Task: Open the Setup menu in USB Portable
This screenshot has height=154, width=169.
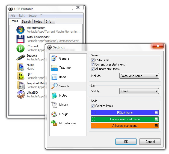Action: (x=32, y=16)
